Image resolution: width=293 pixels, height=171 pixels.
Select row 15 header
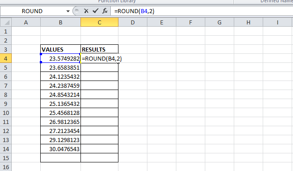[x=6, y=158]
